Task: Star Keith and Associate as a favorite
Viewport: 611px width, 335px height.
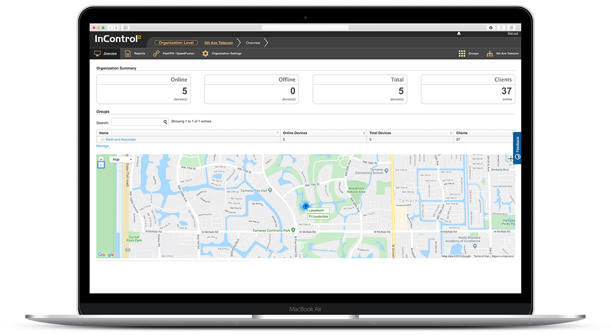Action: (102, 139)
